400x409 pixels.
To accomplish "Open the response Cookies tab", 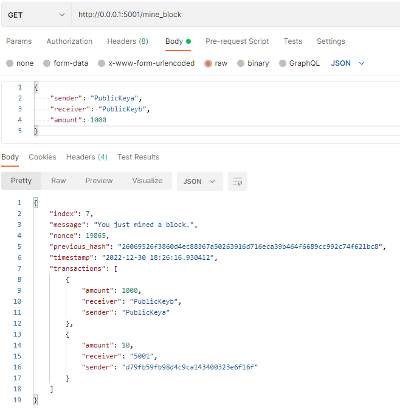I will [x=43, y=157].
